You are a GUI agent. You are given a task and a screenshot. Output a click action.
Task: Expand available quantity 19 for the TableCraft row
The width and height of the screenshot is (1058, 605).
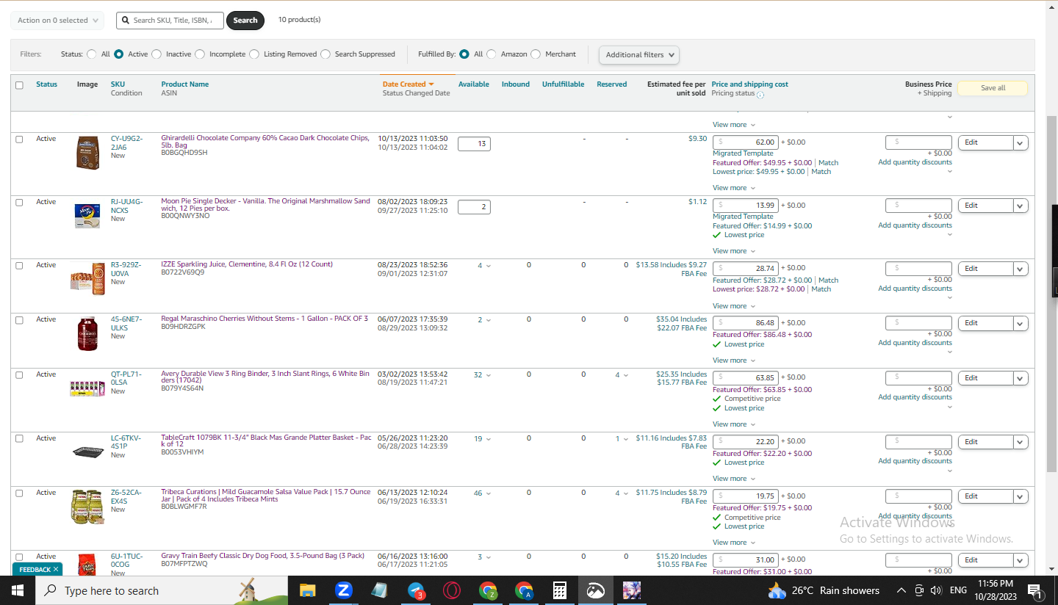[482, 439]
